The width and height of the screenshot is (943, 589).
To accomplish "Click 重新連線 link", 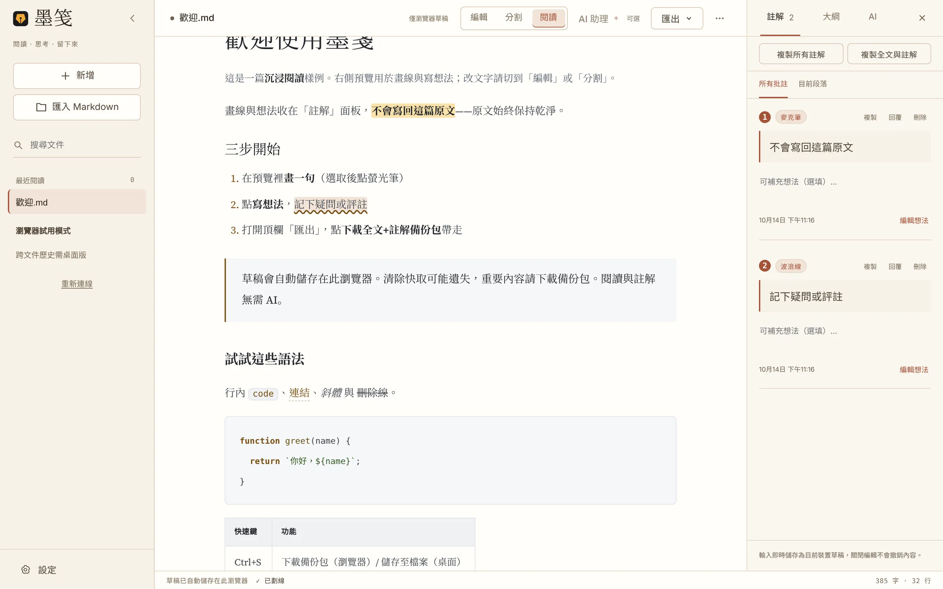I will point(77,284).
